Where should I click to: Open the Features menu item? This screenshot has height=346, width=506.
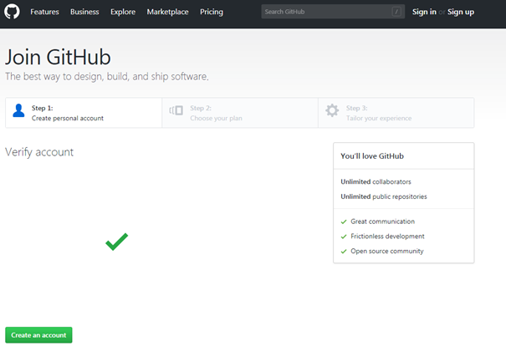44,12
